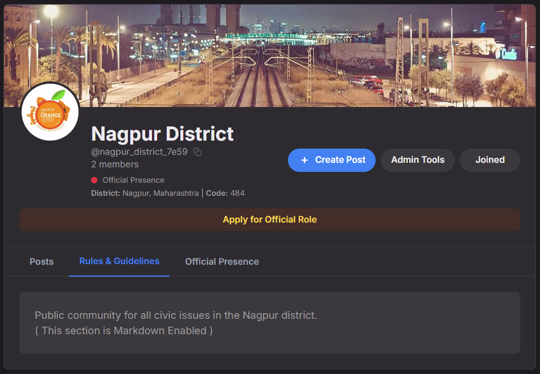The height and width of the screenshot is (374, 540).
Task: Open the Official Presence tab
Action: 221,261
